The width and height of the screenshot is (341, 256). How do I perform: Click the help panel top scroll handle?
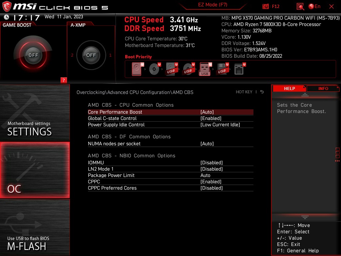click(305, 94)
